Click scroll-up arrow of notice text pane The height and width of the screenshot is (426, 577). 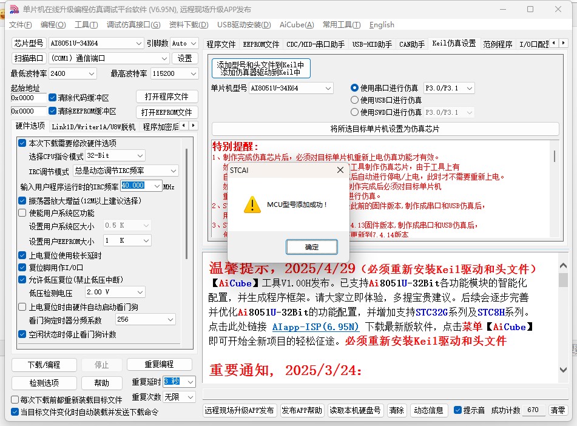pos(563,265)
